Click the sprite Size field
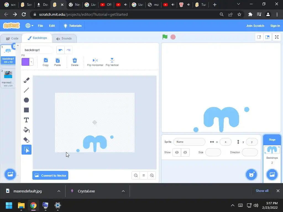Image resolution: width=283 pixels, height=212 pixels. (213, 152)
